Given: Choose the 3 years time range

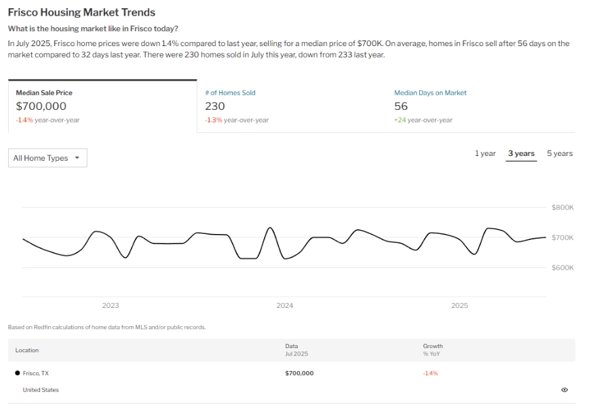Looking at the screenshot, I should coord(521,153).
